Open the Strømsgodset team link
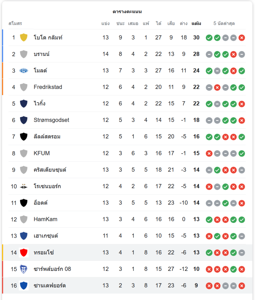255x300 pixels. tap(51, 120)
